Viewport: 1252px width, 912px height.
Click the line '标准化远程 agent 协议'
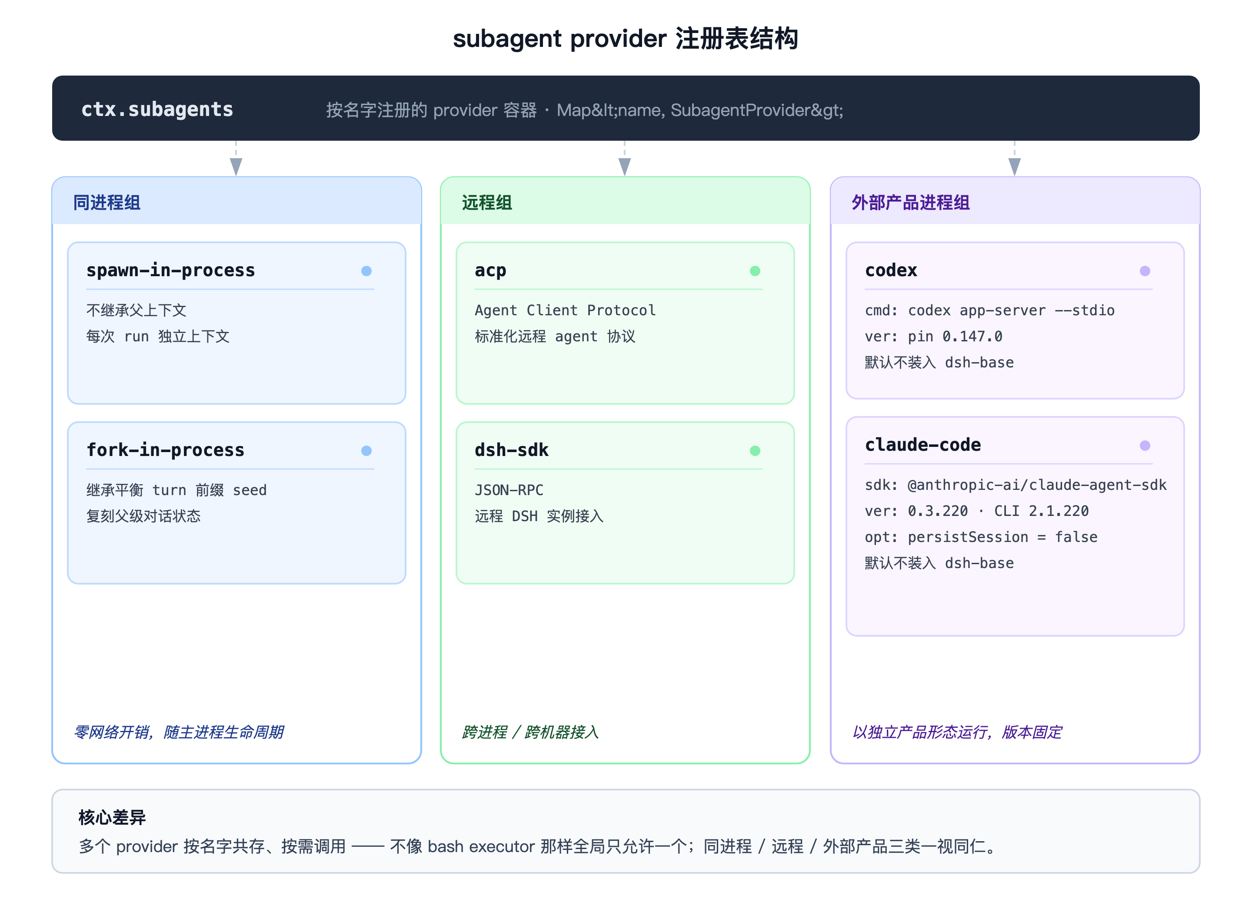coord(555,336)
